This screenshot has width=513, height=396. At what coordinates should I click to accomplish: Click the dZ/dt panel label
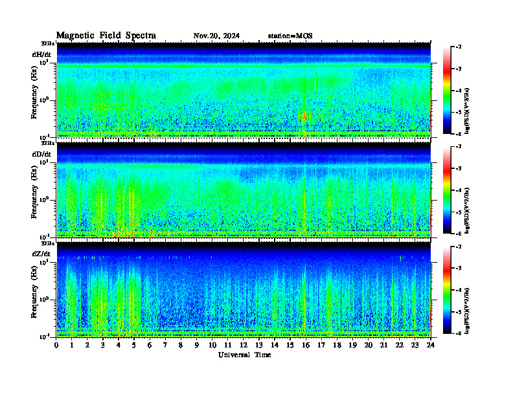(x=41, y=254)
